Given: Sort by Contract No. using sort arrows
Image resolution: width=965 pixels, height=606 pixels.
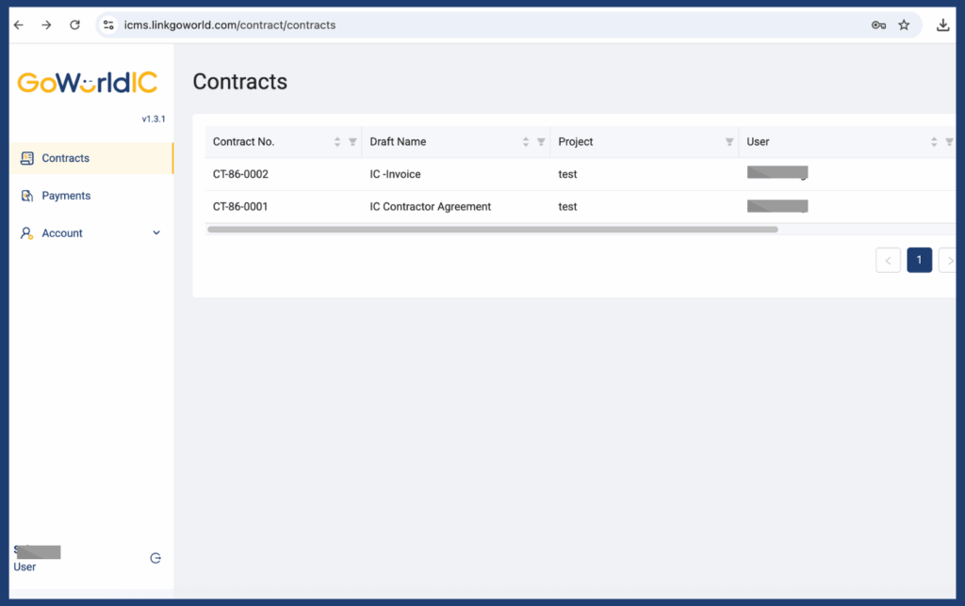Looking at the screenshot, I should tap(337, 142).
